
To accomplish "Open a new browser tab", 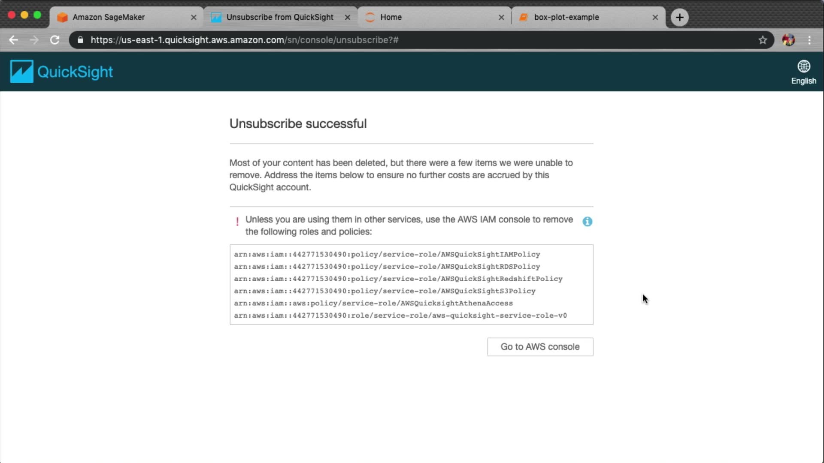I will coord(679,18).
